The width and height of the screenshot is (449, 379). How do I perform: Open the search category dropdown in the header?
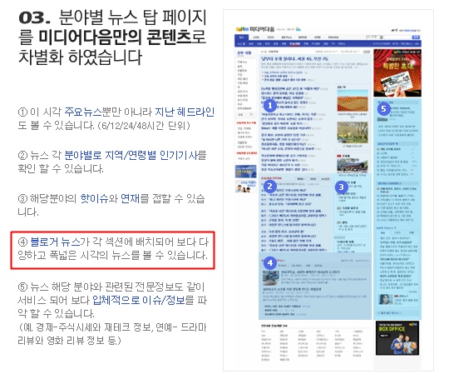[x=375, y=37]
